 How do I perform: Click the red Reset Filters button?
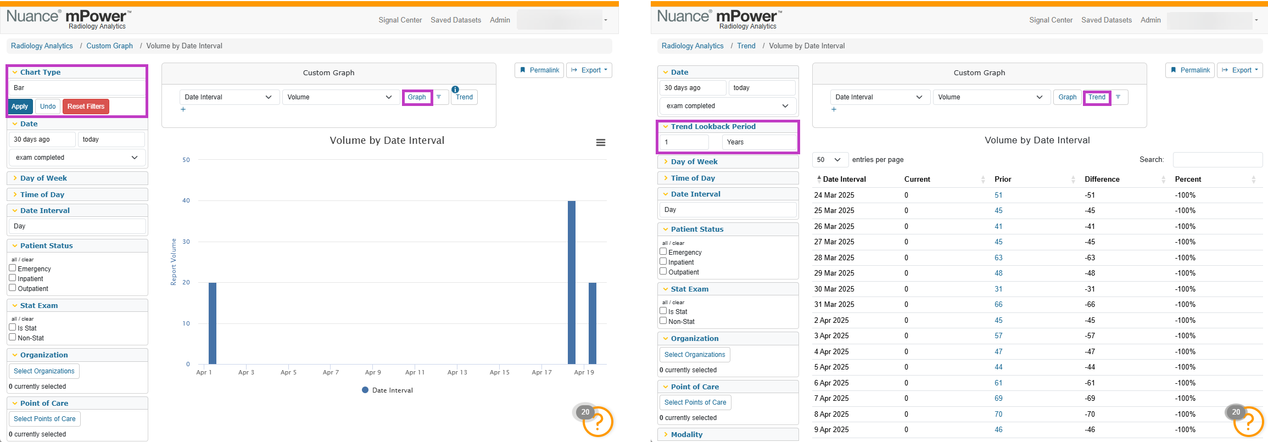86,107
